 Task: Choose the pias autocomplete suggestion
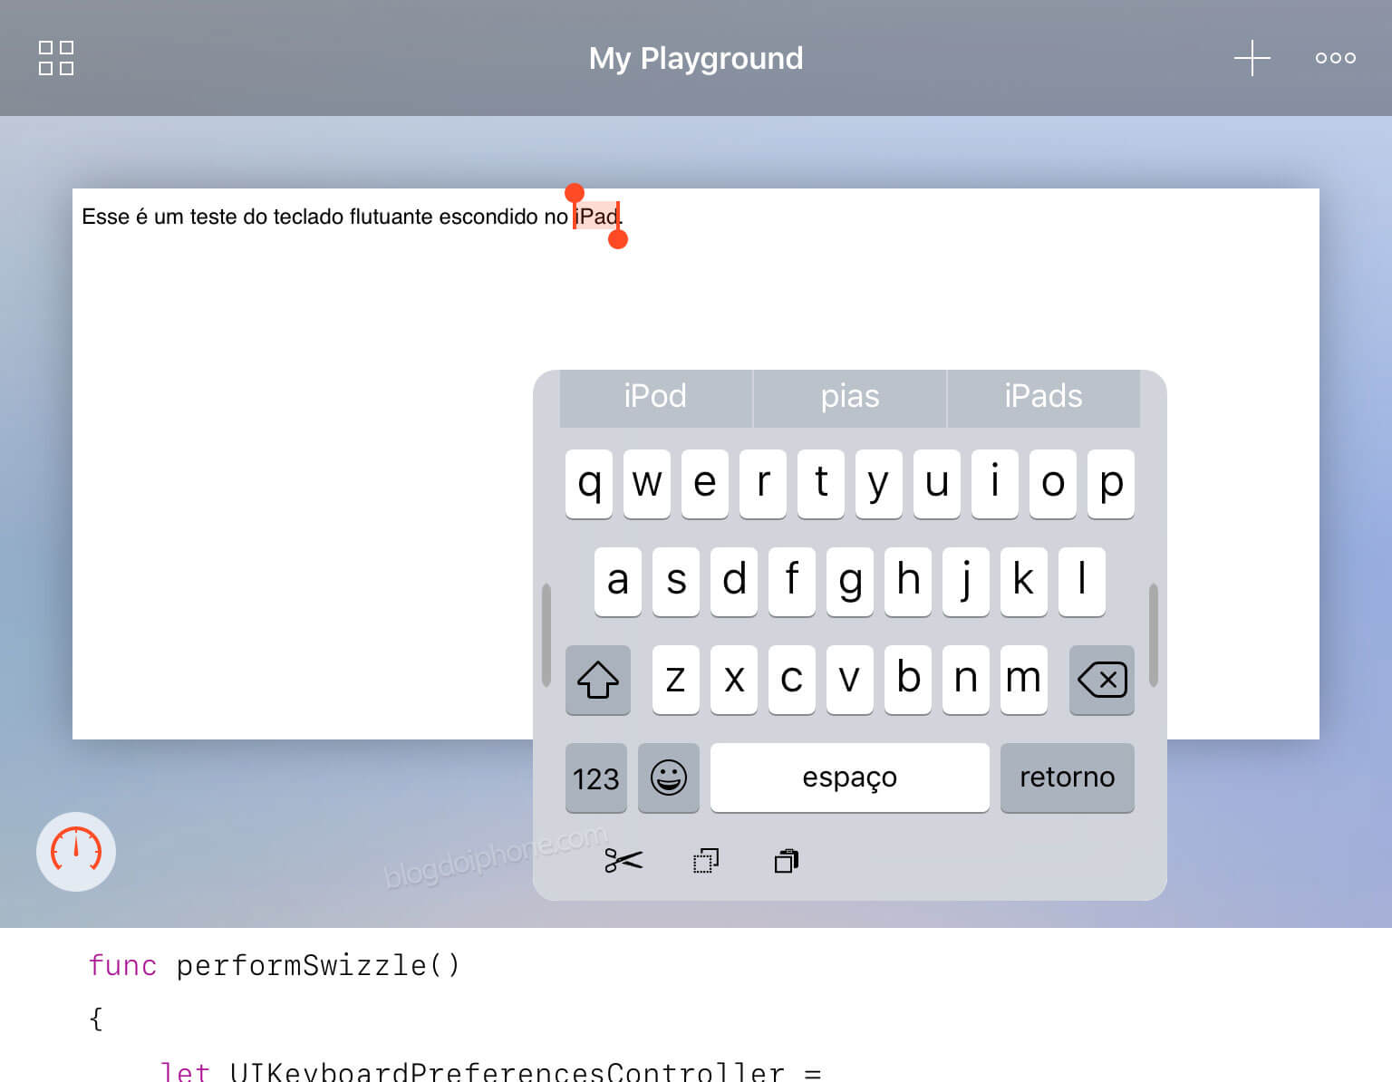[850, 397]
